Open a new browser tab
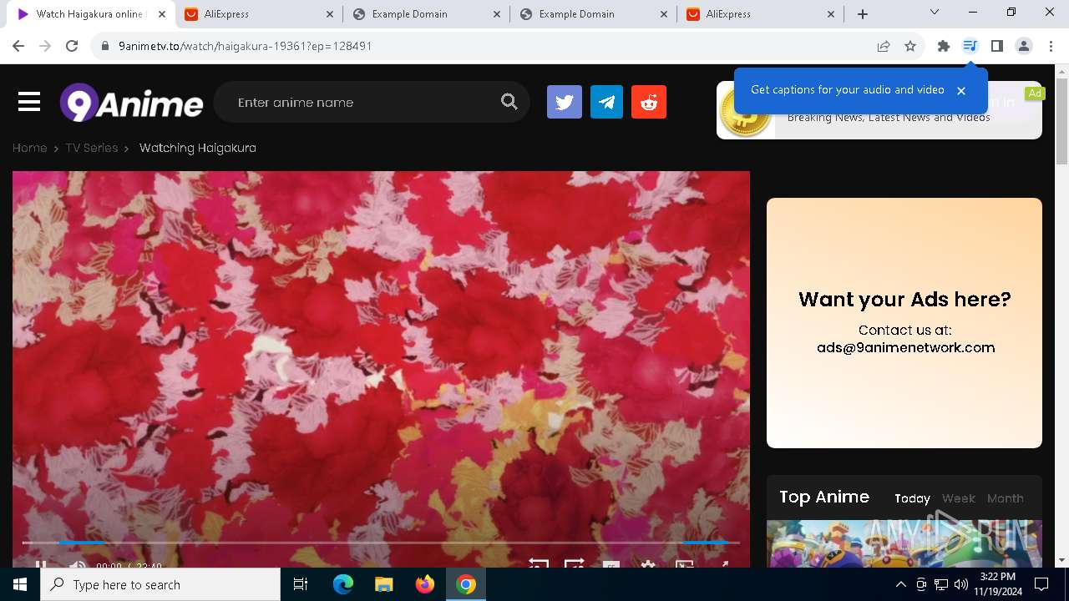 tap(863, 14)
